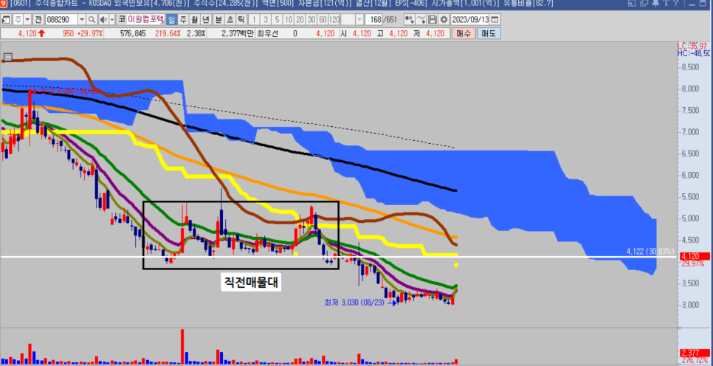This screenshot has height=366, width=713.
Task: Switch to 월 monthly chart period
Action: click(194, 19)
